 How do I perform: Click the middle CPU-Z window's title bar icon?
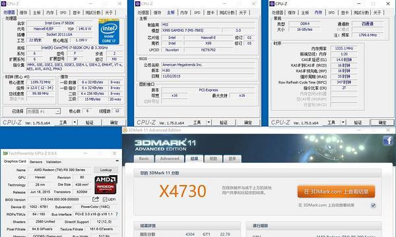click(138, 3)
